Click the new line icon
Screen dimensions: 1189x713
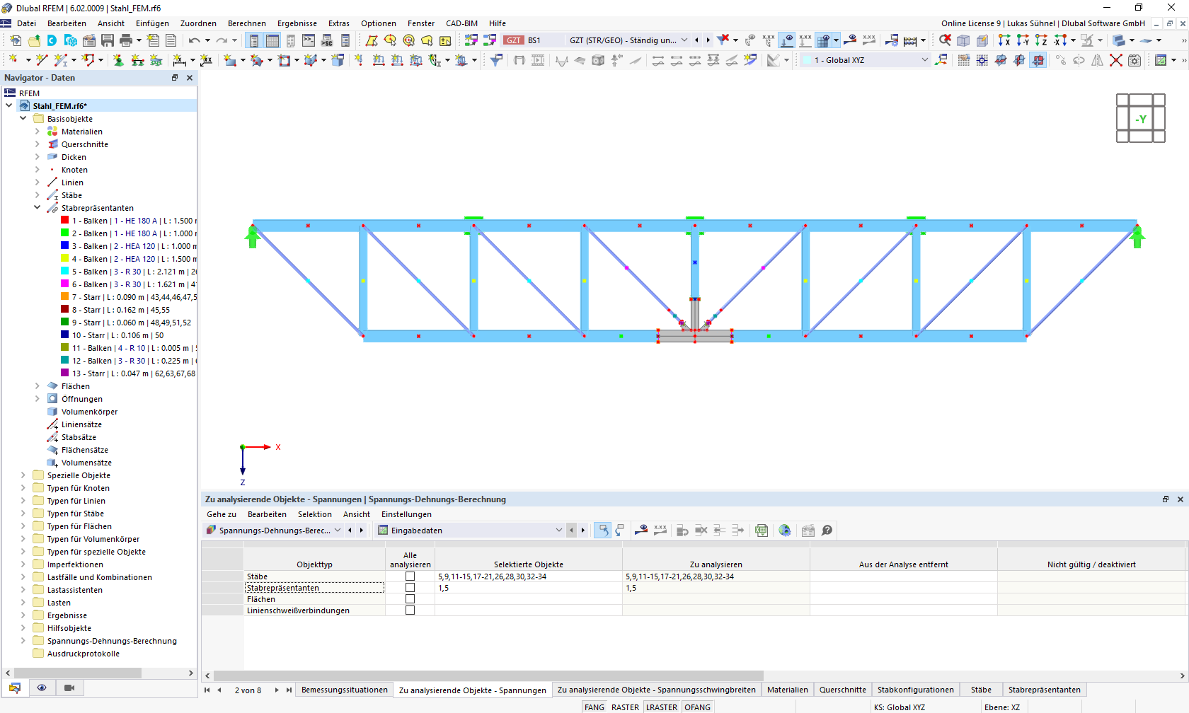tap(42, 60)
